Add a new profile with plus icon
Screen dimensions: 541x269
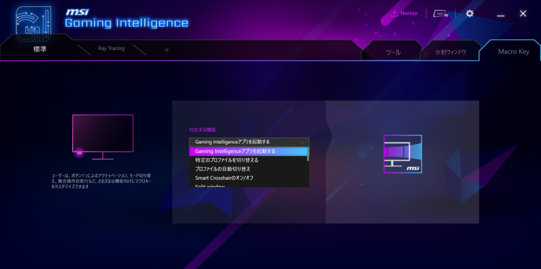[167, 50]
